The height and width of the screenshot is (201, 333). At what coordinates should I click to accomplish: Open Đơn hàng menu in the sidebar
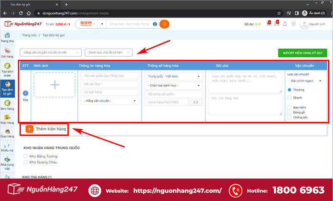[x=7, y=105]
